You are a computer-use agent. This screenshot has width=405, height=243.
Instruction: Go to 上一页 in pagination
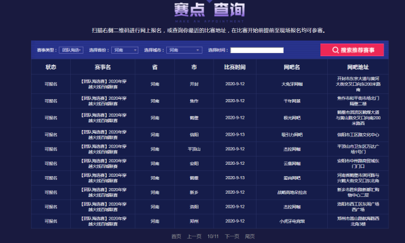194,236
